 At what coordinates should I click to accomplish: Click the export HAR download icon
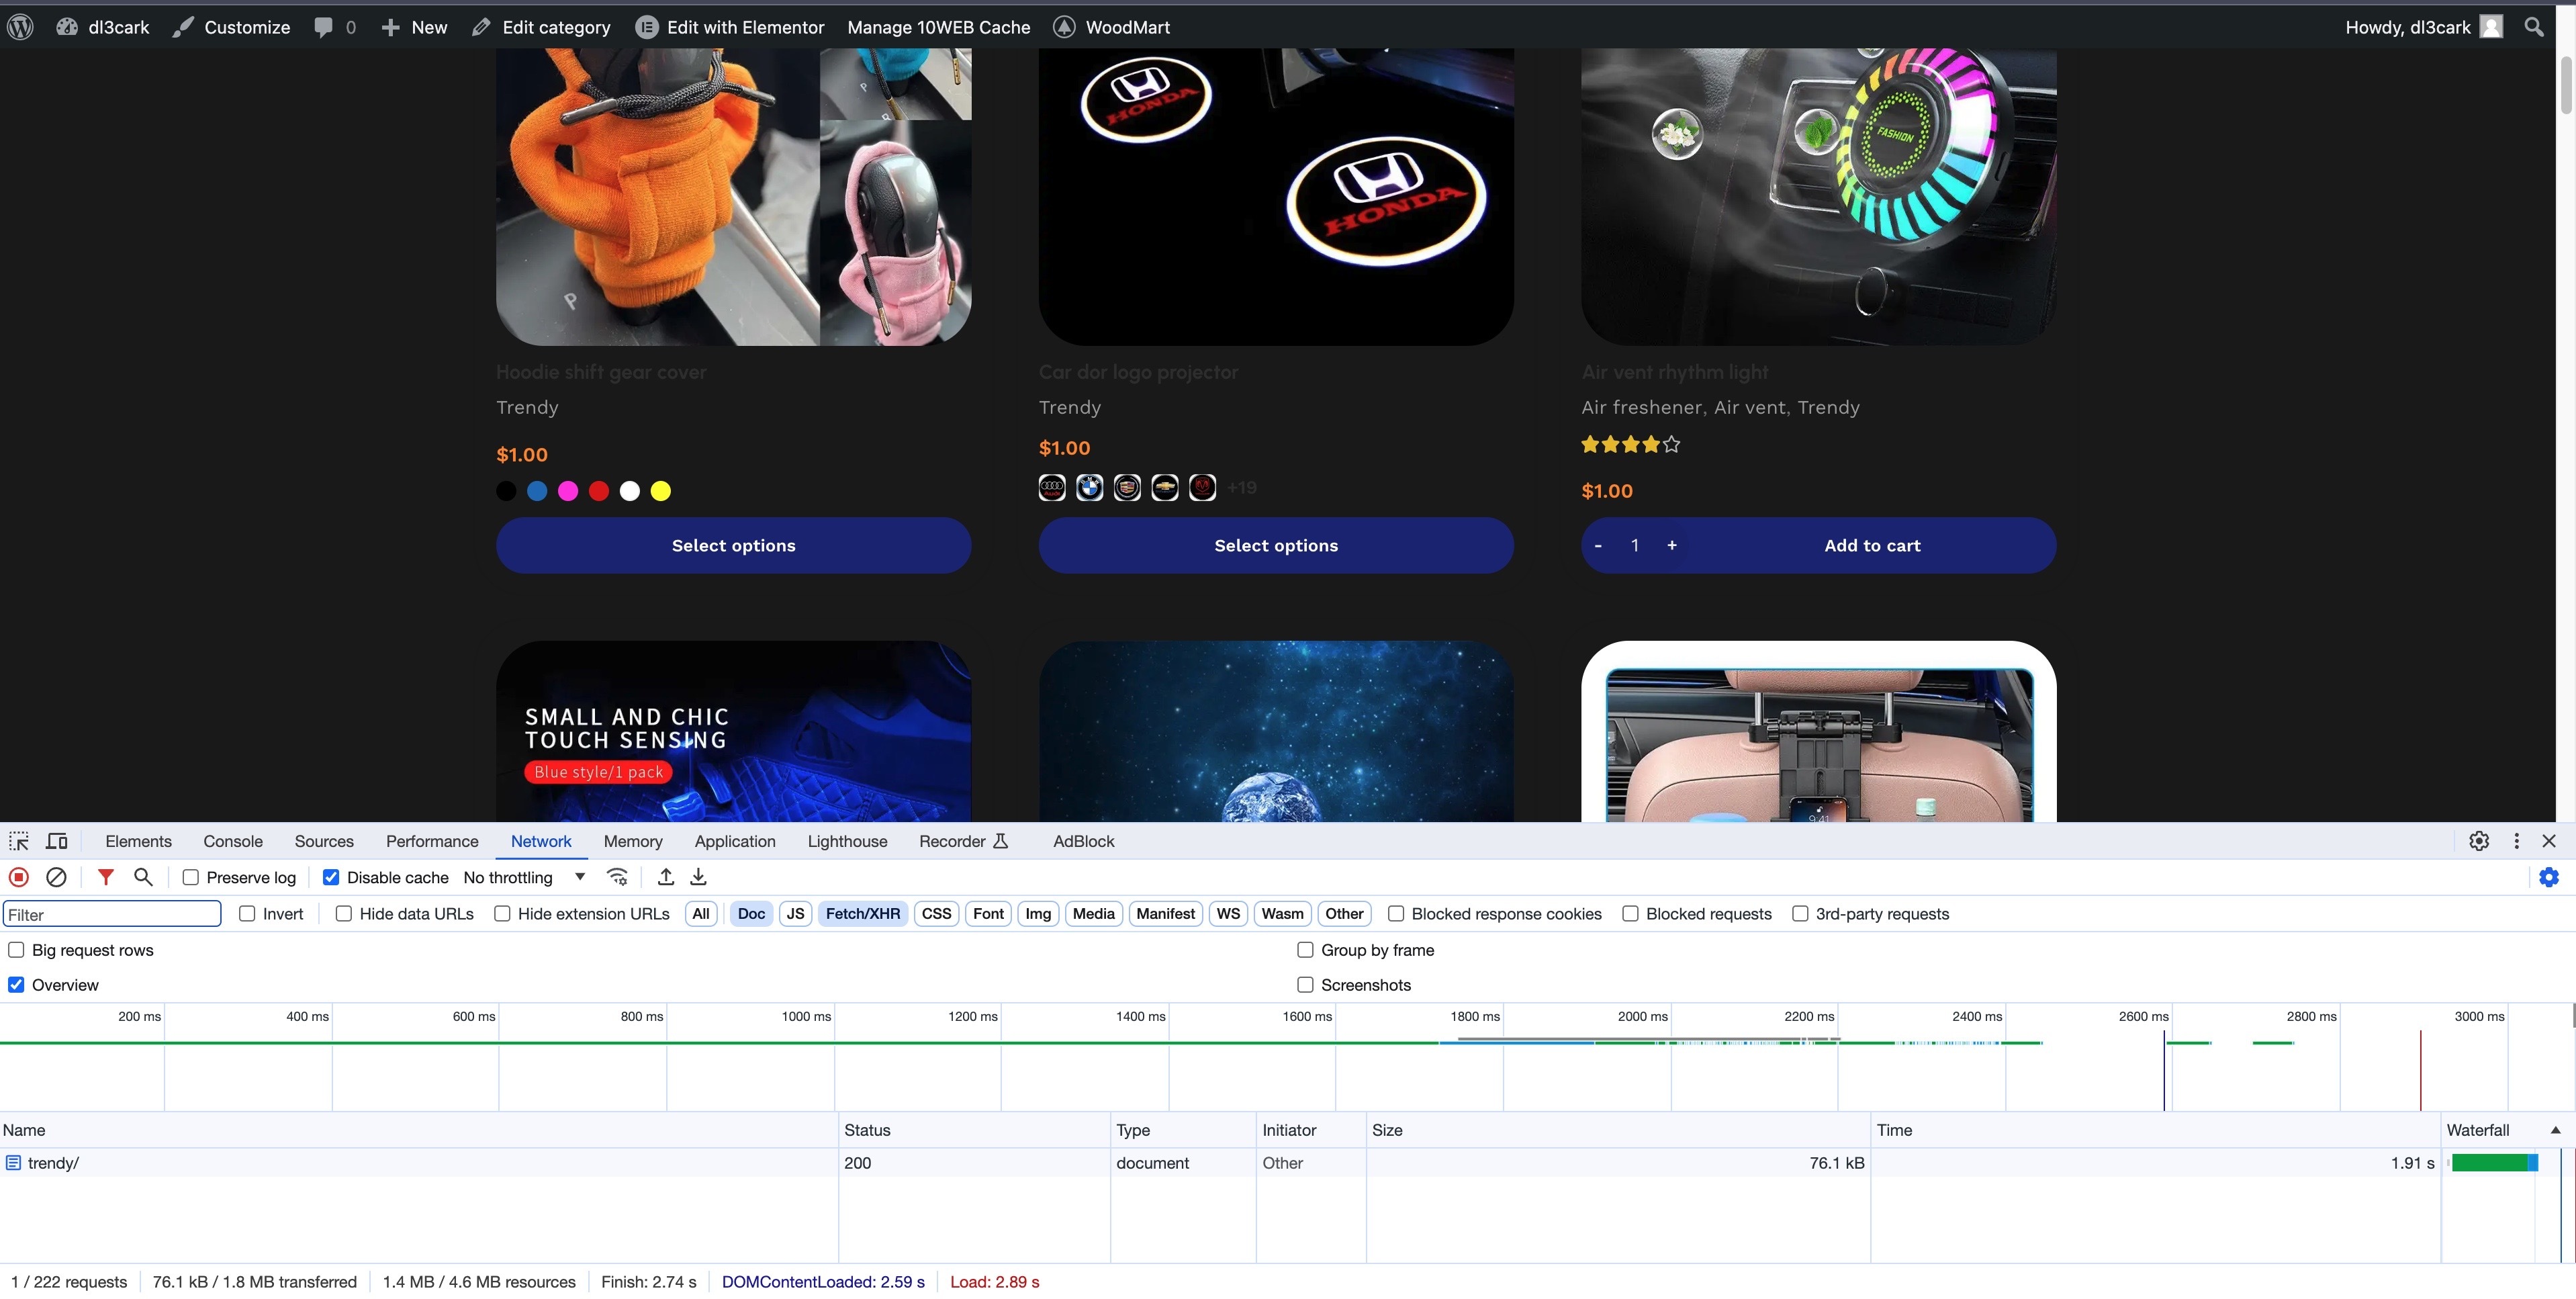tap(699, 877)
